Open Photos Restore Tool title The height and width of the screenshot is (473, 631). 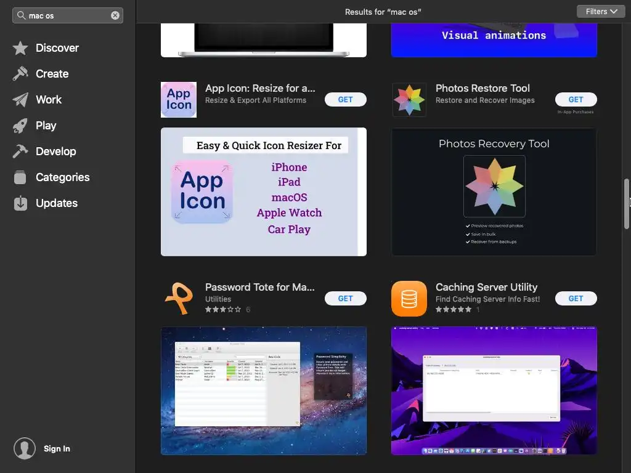click(482, 88)
